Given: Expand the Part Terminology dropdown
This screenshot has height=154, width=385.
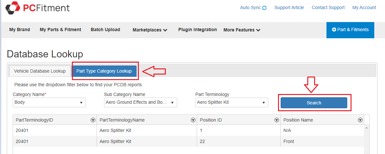Looking at the screenshot, I should tap(232, 102).
